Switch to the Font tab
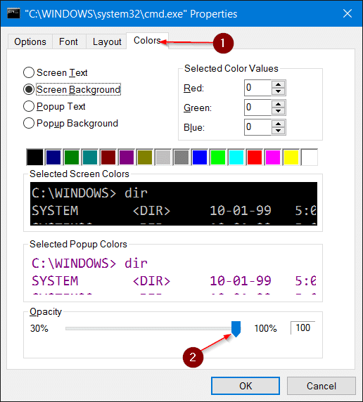 click(68, 41)
